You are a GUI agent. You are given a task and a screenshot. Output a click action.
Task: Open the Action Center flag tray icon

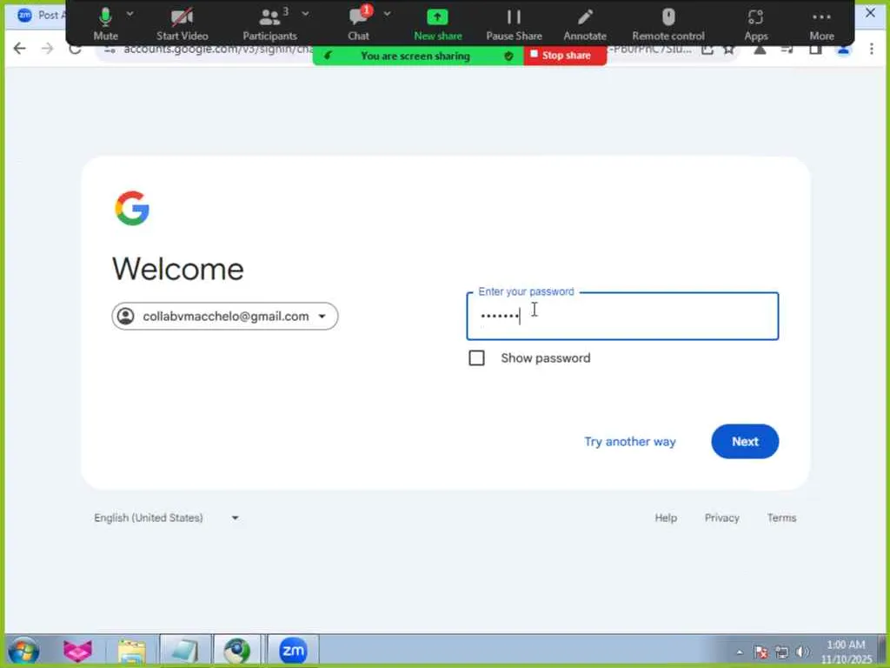(761, 652)
